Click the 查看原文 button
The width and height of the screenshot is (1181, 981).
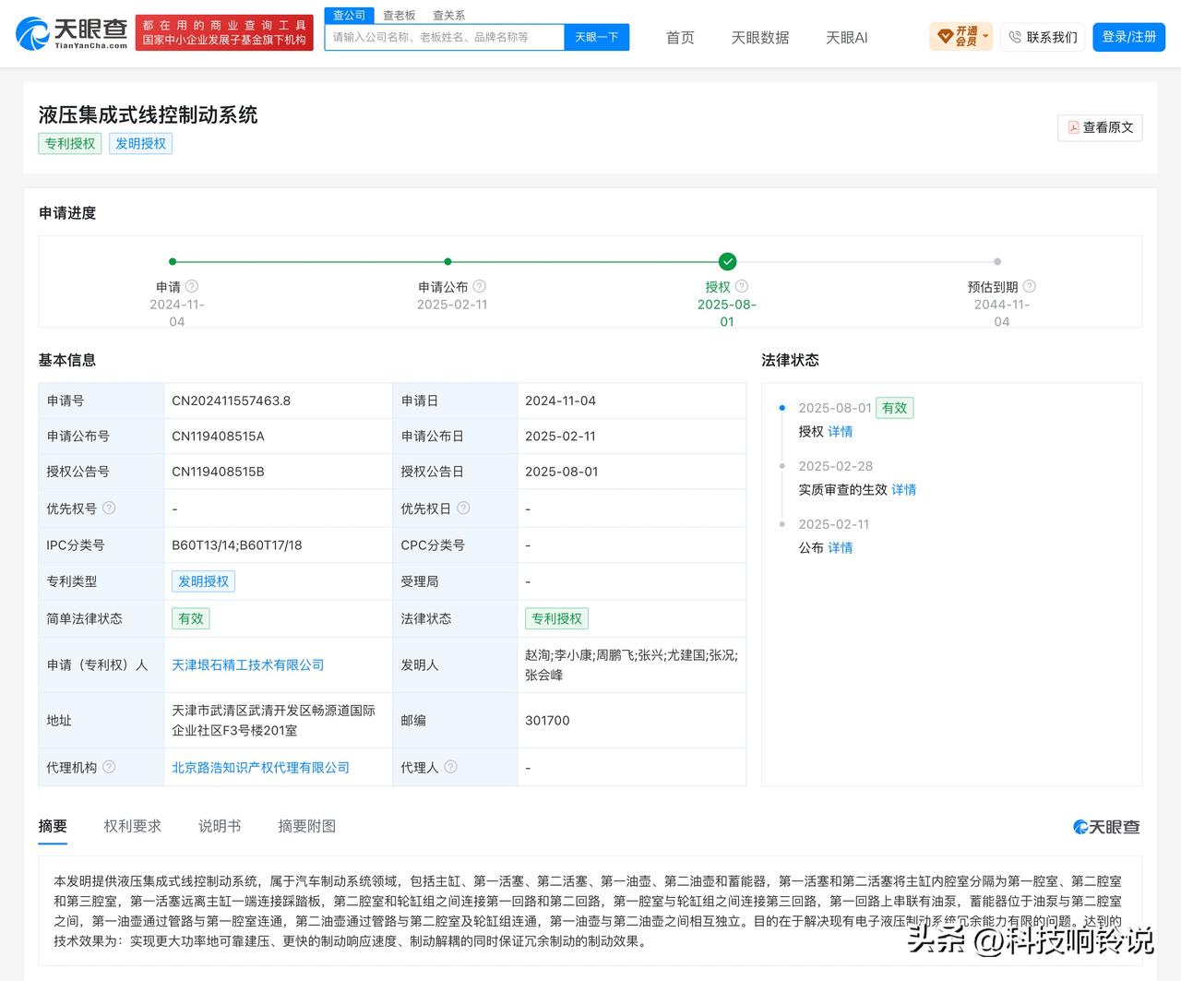[1100, 127]
